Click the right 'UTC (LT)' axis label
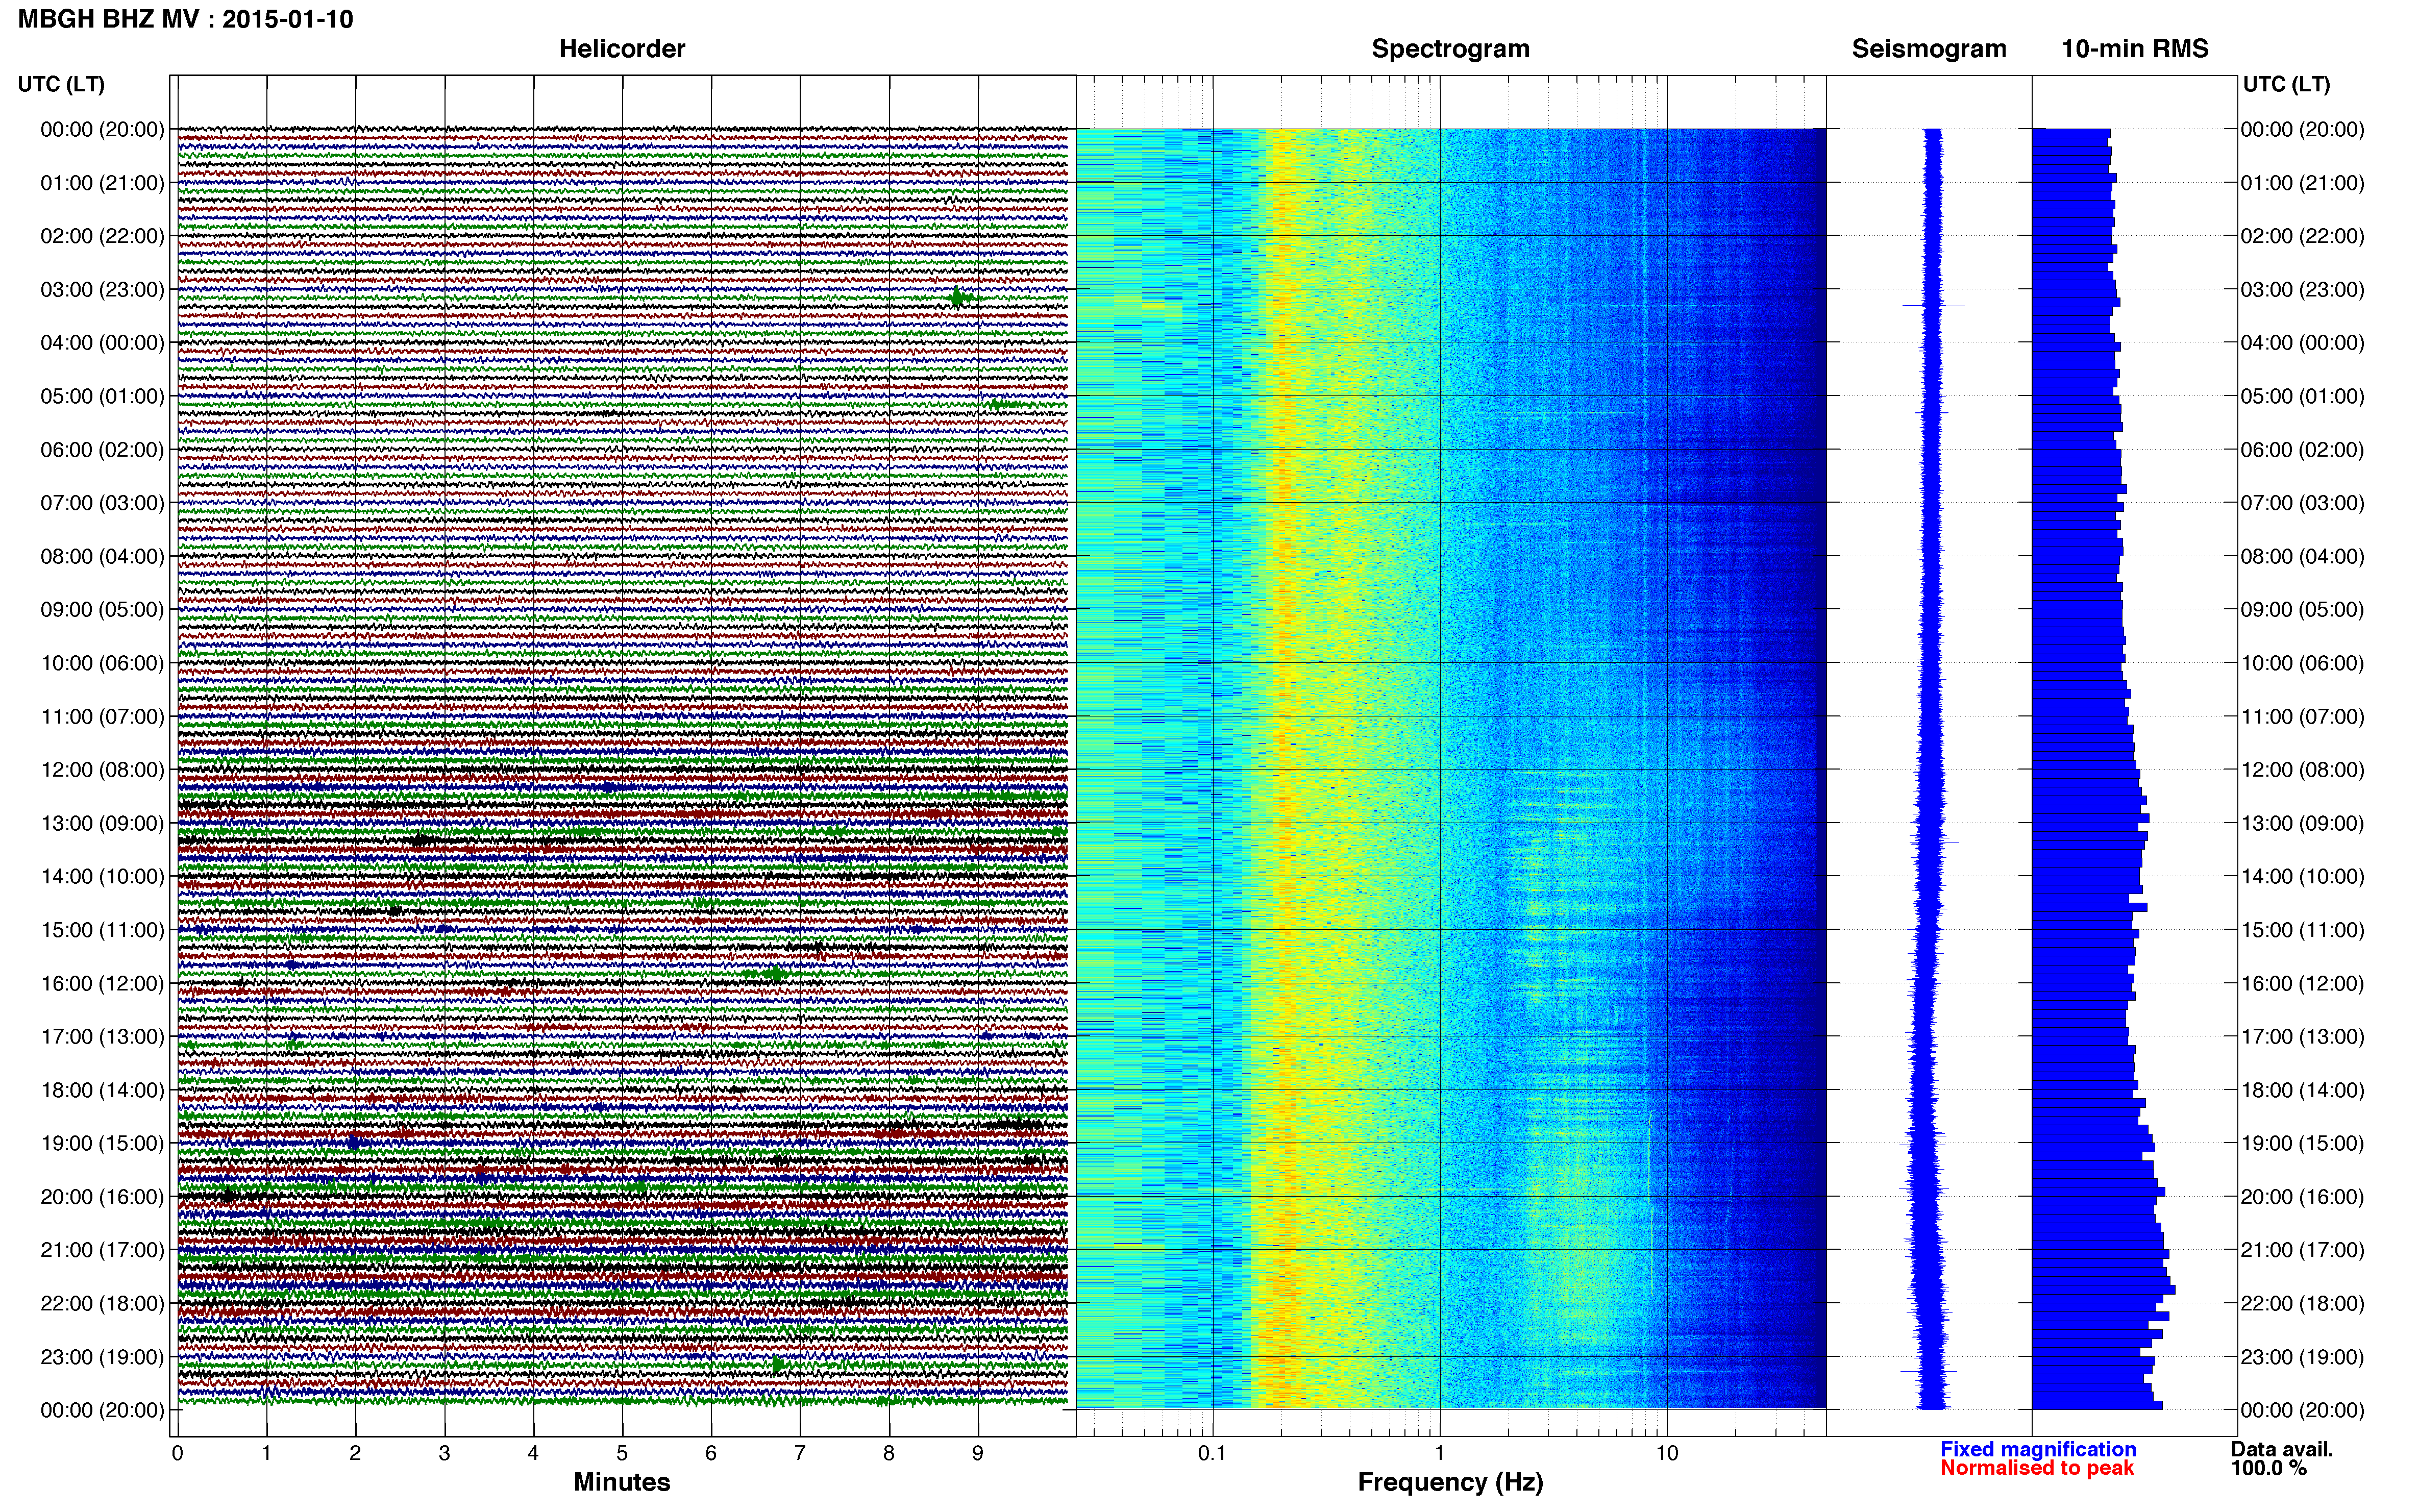The height and width of the screenshot is (1512, 2419). [2286, 84]
